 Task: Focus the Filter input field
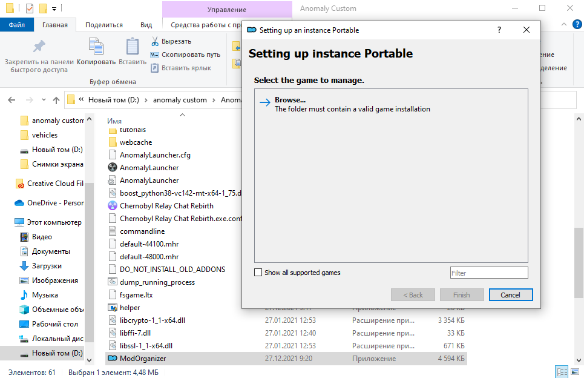click(488, 273)
